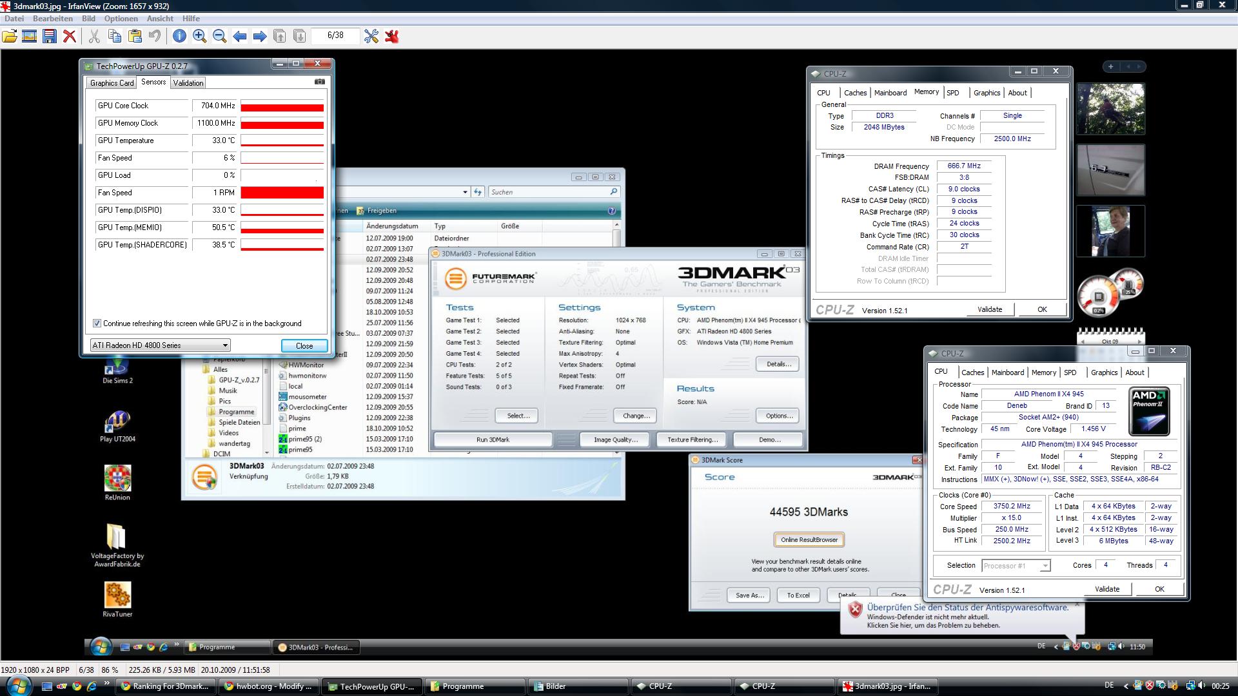The height and width of the screenshot is (696, 1238).
Task: Open the Processor #1 selection dropdown in CPU-Z
Action: click(x=1016, y=566)
